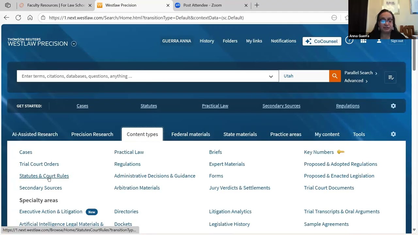Click Statutes in Get Started bar
The width and height of the screenshot is (418, 235).
149,106
